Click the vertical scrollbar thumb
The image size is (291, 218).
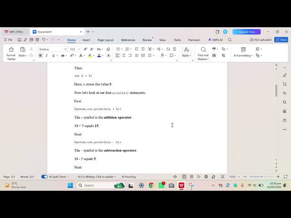[276, 91]
